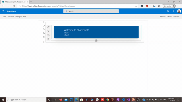Screen dimensions: 182x102
Task: Add a new web part with circled plus
Action: coord(96,41)
